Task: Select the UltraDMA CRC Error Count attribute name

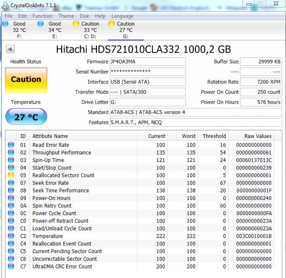Action: 62,266
